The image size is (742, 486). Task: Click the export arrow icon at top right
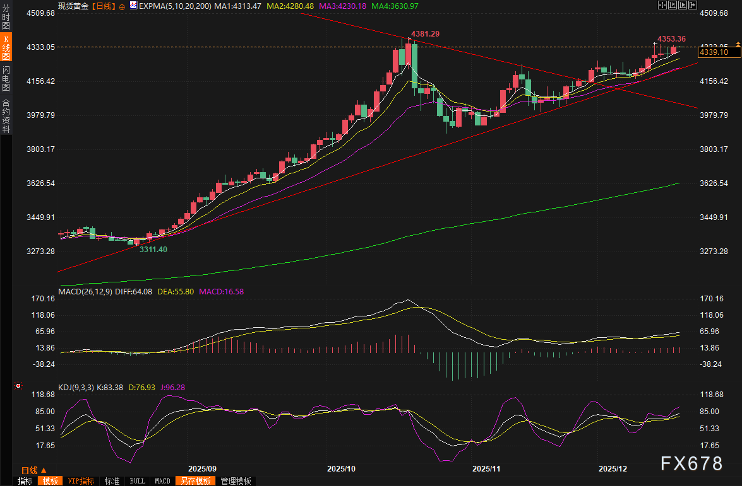[x=692, y=5]
